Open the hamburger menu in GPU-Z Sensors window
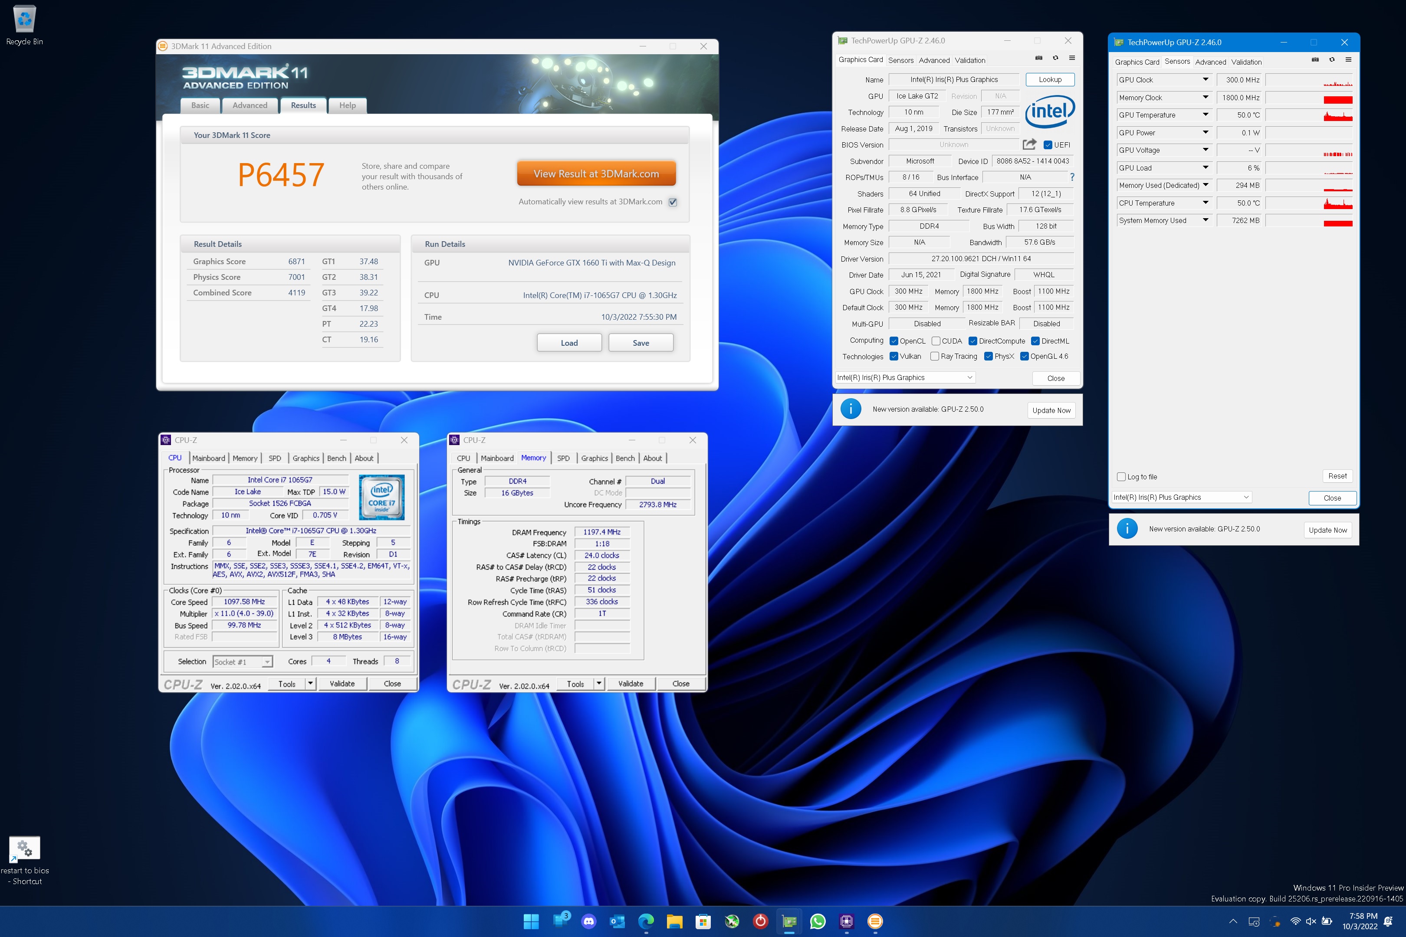 tap(1349, 60)
